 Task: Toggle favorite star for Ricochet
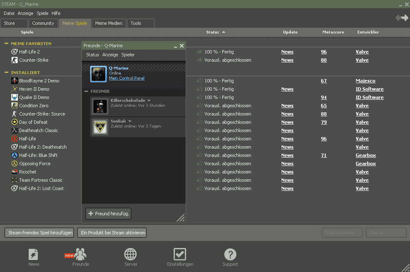coord(200,172)
